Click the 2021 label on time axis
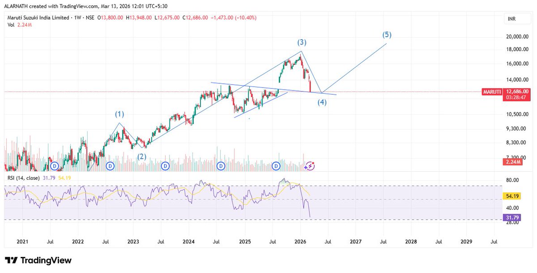The height and width of the screenshot is (273, 537). 22,242
